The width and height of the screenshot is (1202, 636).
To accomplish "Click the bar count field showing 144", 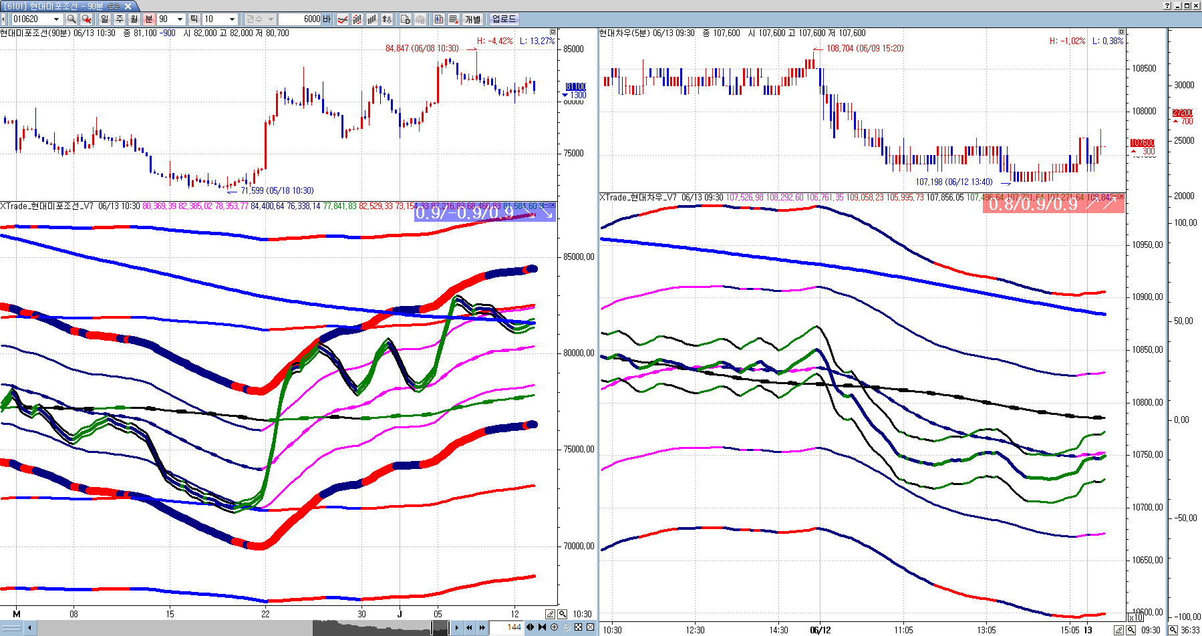I will point(507,627).
